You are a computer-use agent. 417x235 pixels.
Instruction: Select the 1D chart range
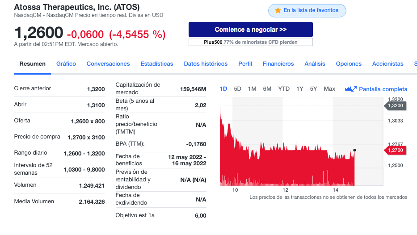[x=223, y=89]
